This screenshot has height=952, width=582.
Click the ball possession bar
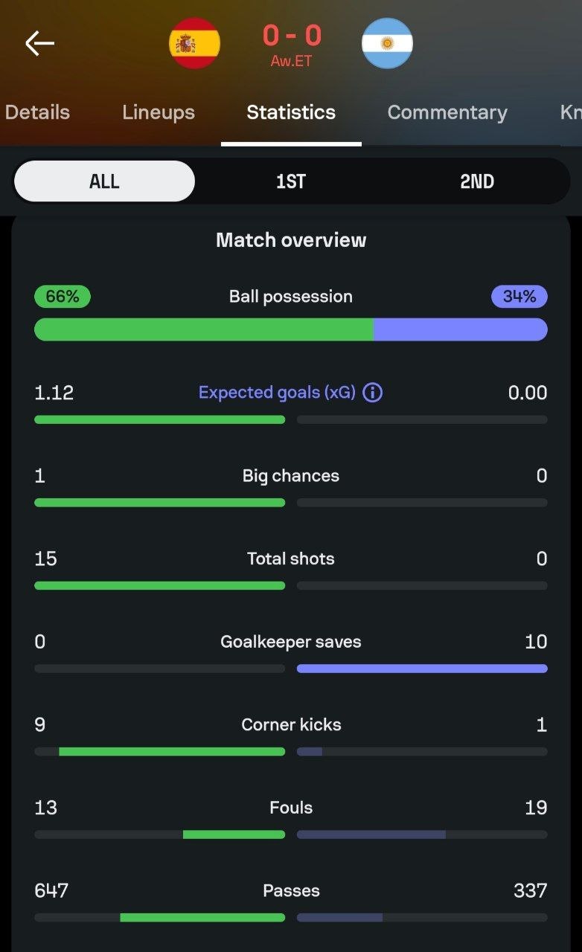(x=291, y=329)
